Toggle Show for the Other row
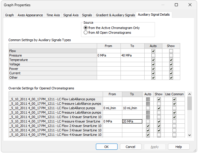Screen dimensions: 198x153 pyautogui.click(x=171, y=78)
